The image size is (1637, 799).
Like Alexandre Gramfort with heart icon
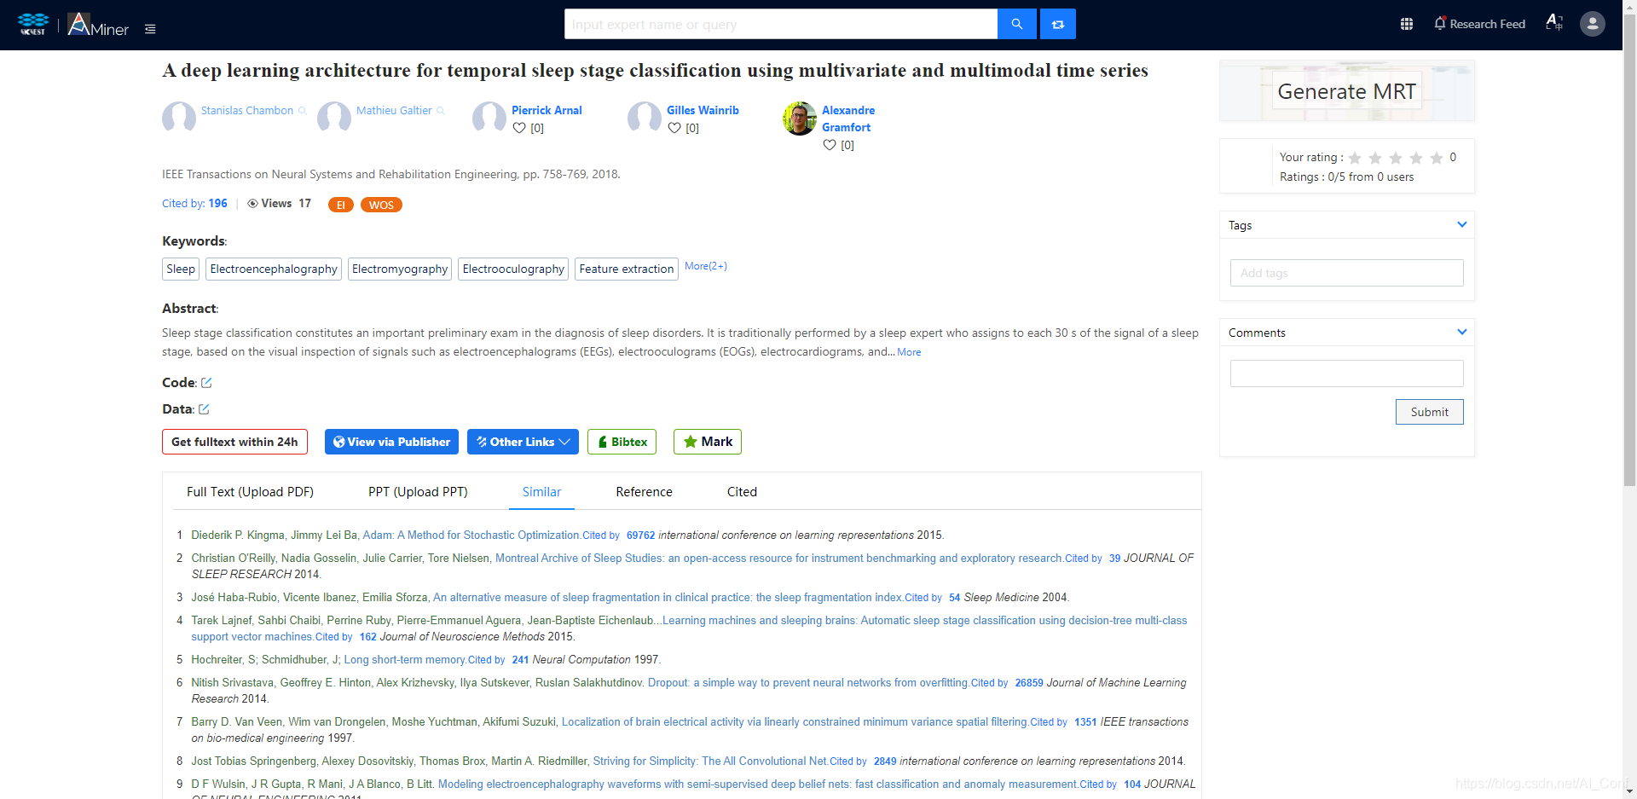click(830, 145)
